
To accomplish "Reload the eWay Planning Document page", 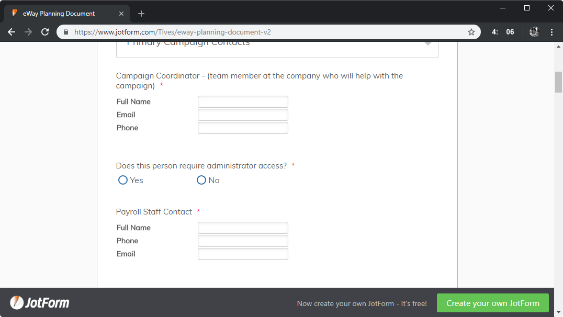I will (x=45, y=31).
